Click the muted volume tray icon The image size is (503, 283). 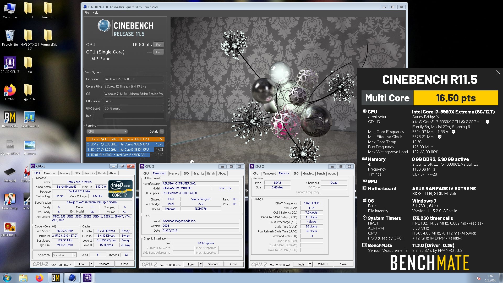pos(478,278)
